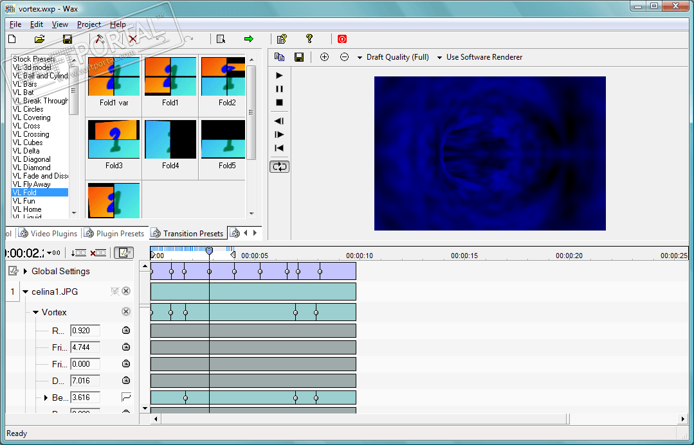Open the Draft Quality (Full) dropdown
Viewport: 694px width, 445px height.
(x=393, y=57)
